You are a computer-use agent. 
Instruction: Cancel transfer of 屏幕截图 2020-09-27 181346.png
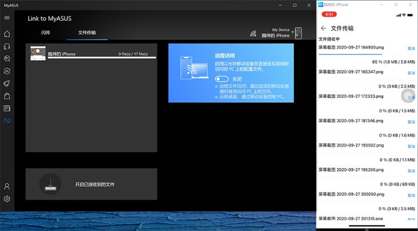pos(411,122)
